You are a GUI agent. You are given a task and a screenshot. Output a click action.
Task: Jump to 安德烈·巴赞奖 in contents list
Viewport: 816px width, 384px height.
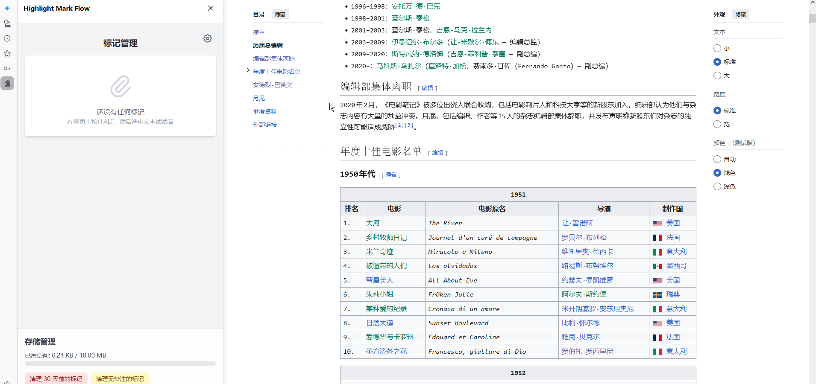point(272,85)
